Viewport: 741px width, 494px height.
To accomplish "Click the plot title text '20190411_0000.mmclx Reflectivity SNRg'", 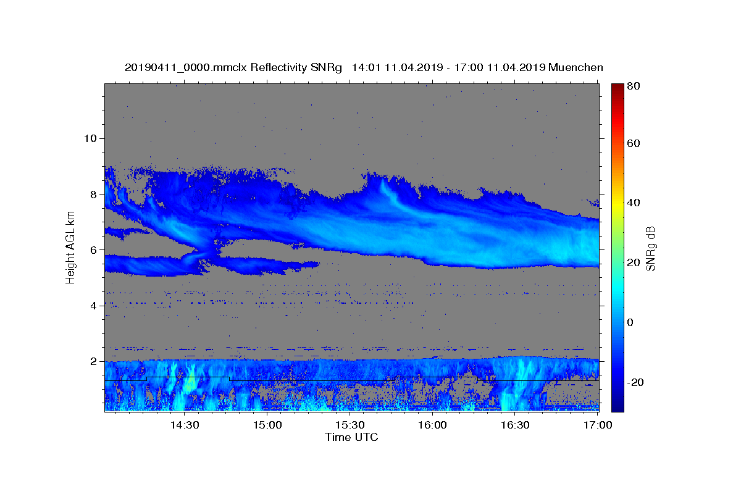I will point(233,67).
